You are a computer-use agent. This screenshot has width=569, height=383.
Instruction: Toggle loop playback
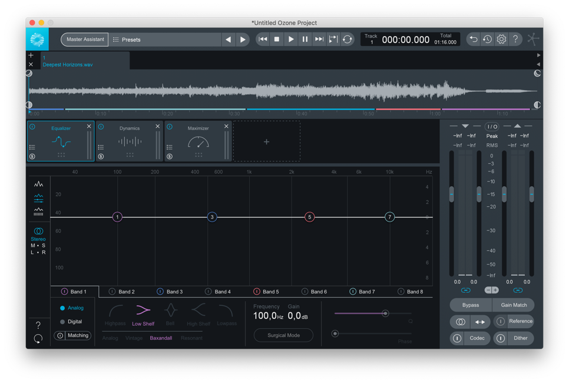(x=348, y=39)
